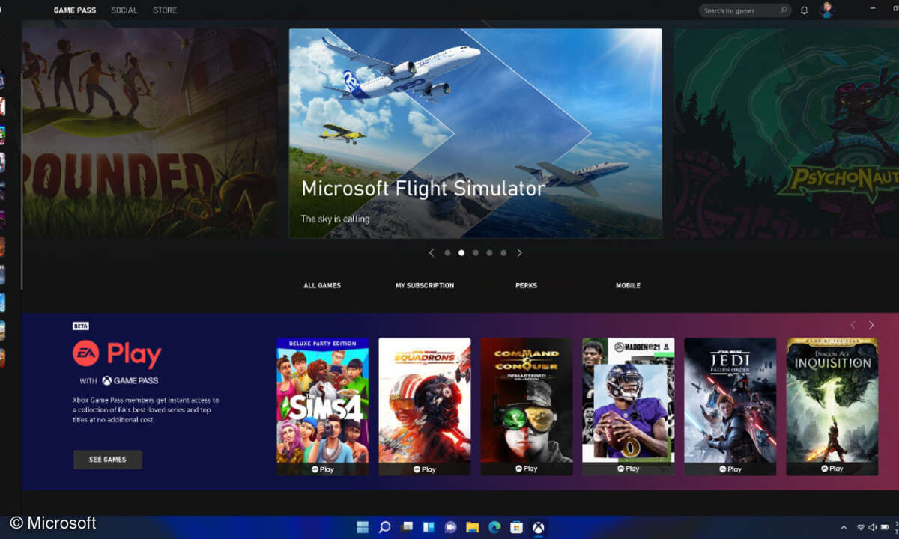
Task: Click the Xbox Game Pass members description text
Action: (x=145, y=411)
